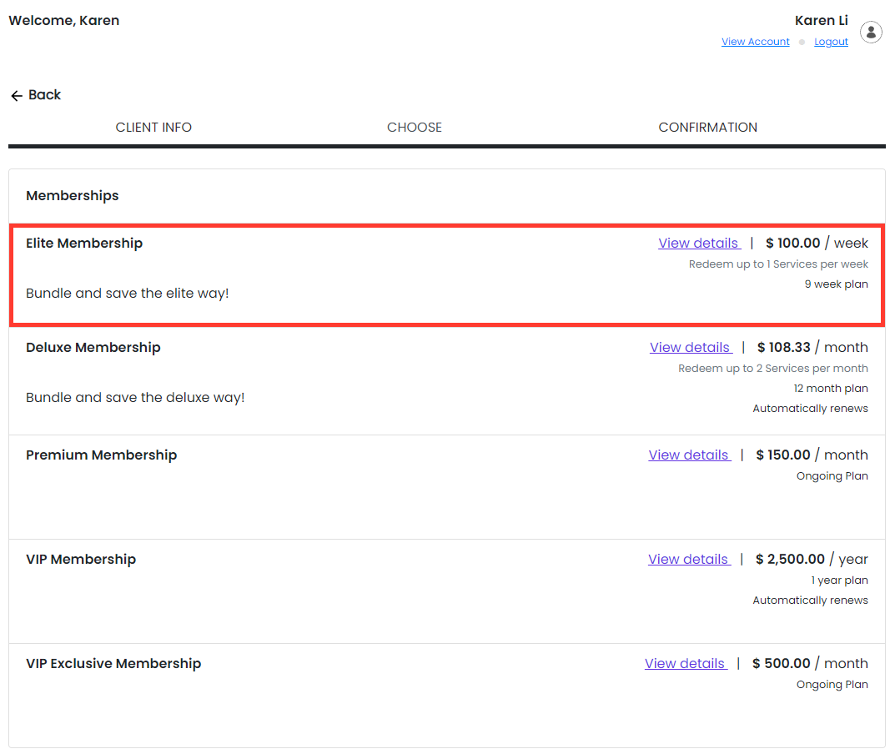Click 'Redeem up to 1 Services per week'
This screenshot has height=754, width=895.
[778, 264]
